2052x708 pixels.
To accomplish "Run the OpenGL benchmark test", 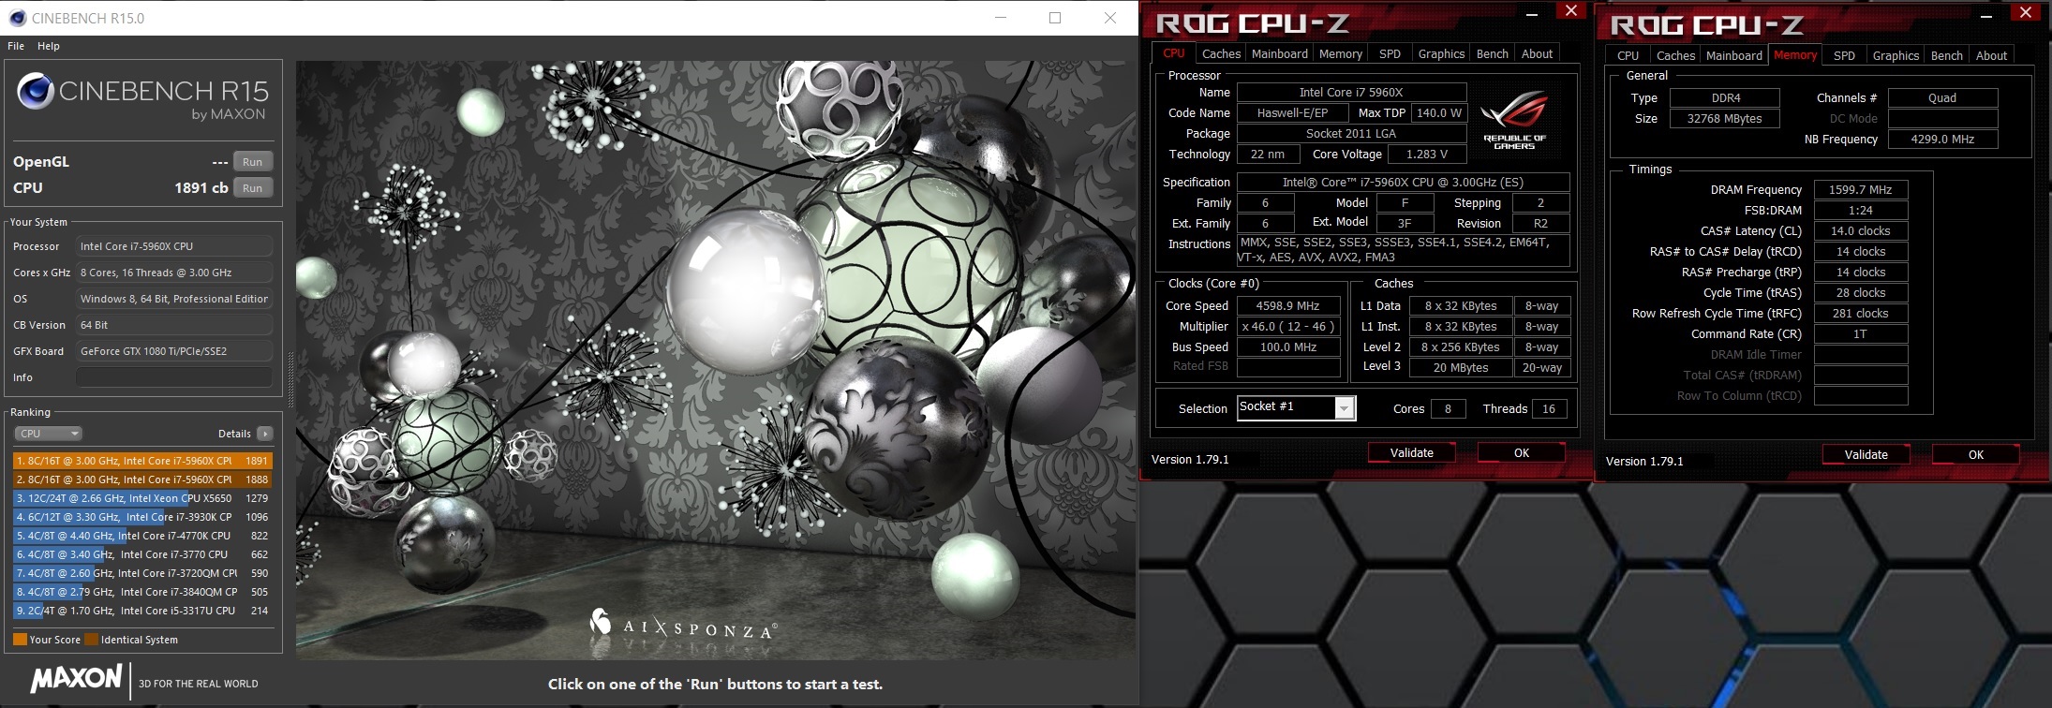I will click(x=252, y=162).
